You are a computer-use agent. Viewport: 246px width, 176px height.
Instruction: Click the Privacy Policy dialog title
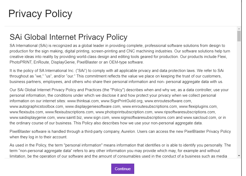[40, 14]
